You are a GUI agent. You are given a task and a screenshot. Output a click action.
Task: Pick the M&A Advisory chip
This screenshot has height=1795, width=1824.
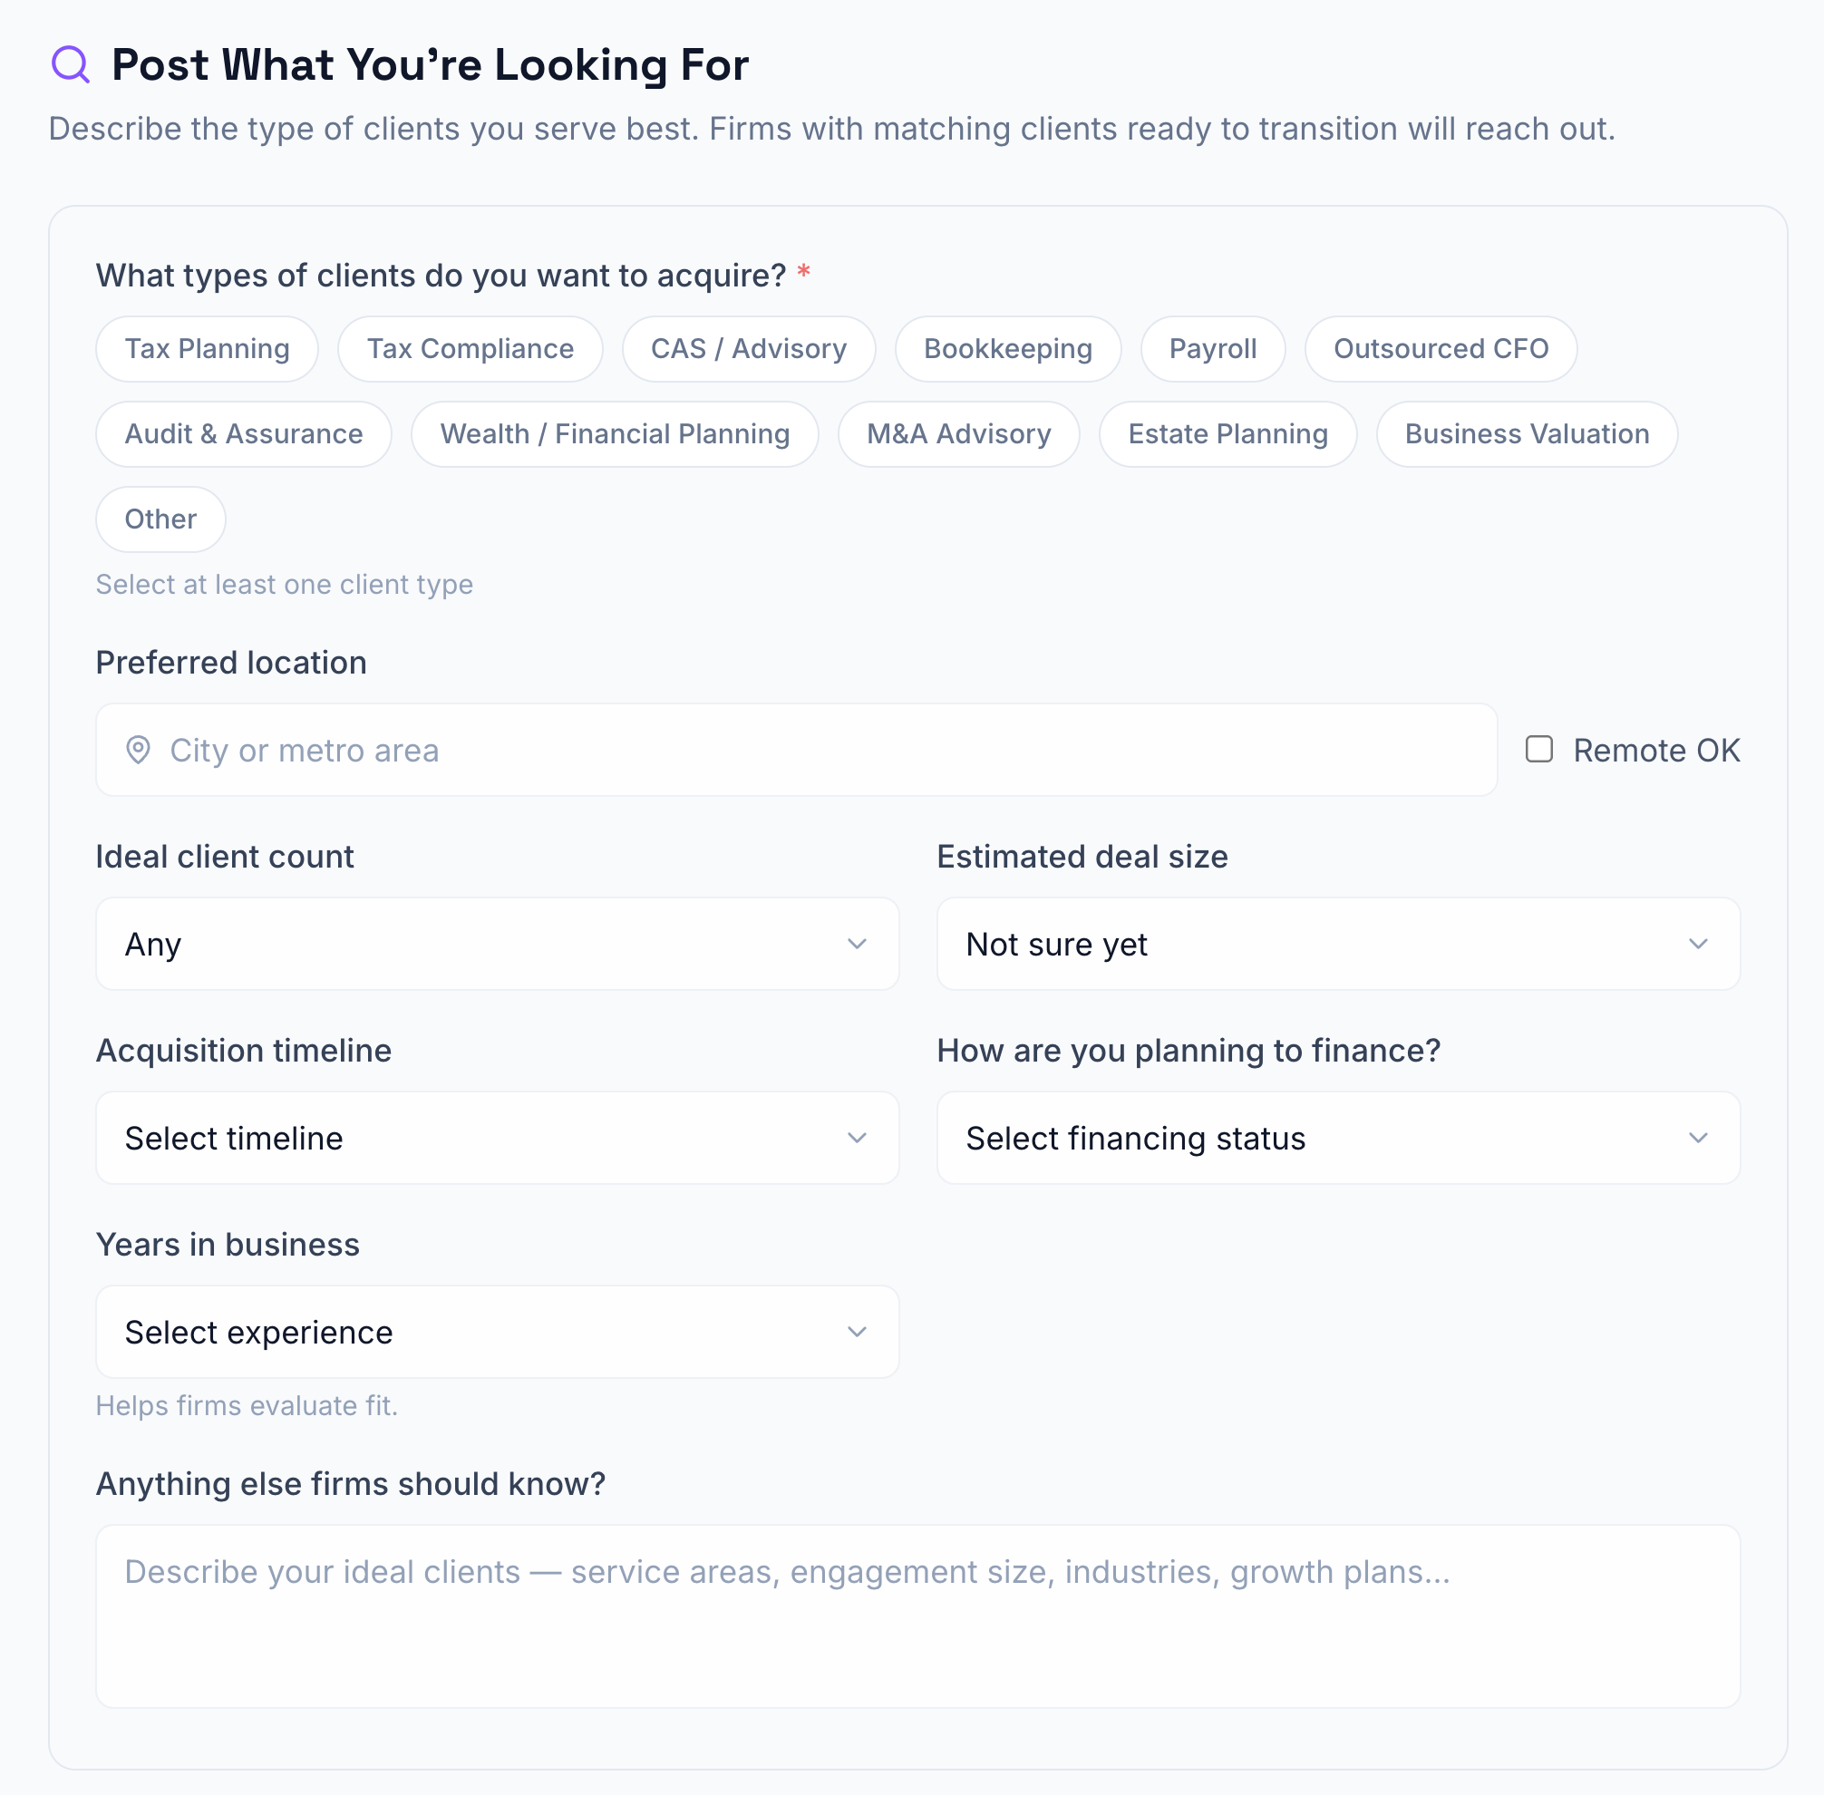click(x=957, y=433)
